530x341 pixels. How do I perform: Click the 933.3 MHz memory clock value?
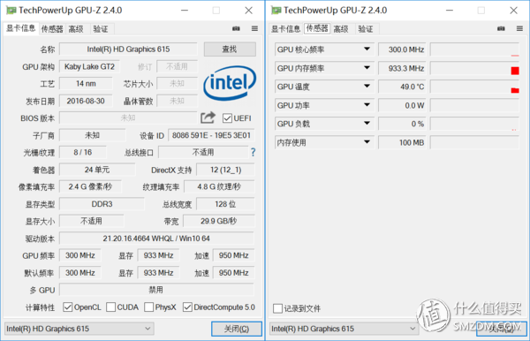click(x=402, y=68)
